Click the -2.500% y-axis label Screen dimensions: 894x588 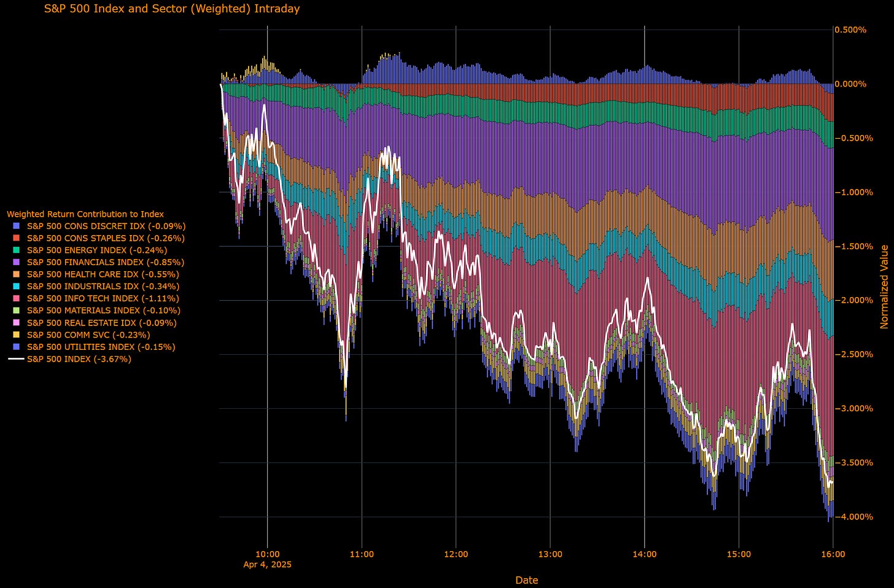pyautogui.click(x=853, y=354)
